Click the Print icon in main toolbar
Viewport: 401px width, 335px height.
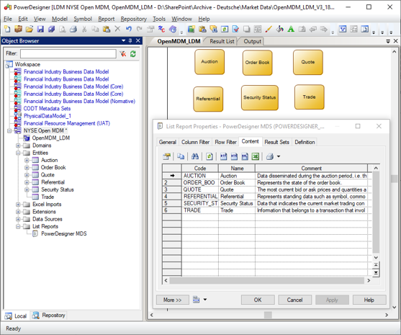coord(73,29)
